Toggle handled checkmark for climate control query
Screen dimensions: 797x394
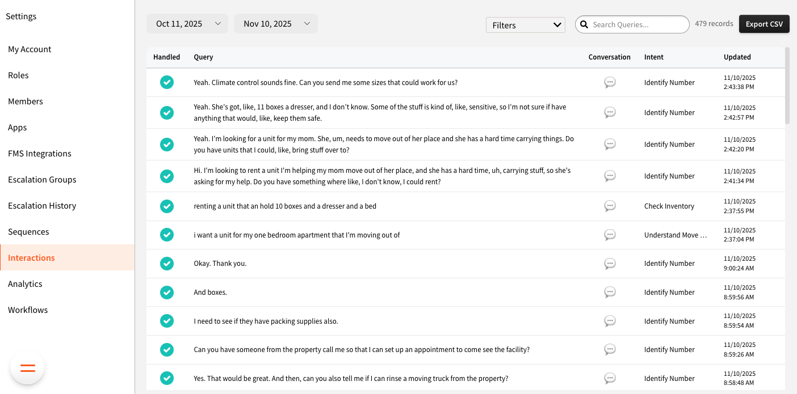pos(166,83)
